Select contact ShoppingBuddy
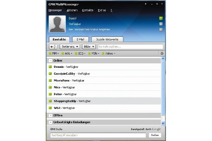This screenshot has width=212, height=141. pos(104,101)
